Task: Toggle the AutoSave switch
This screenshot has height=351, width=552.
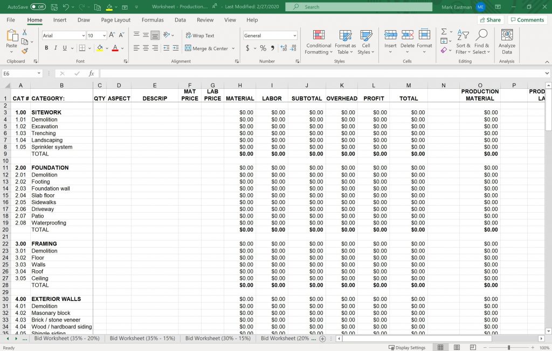Action: point(38,7)
